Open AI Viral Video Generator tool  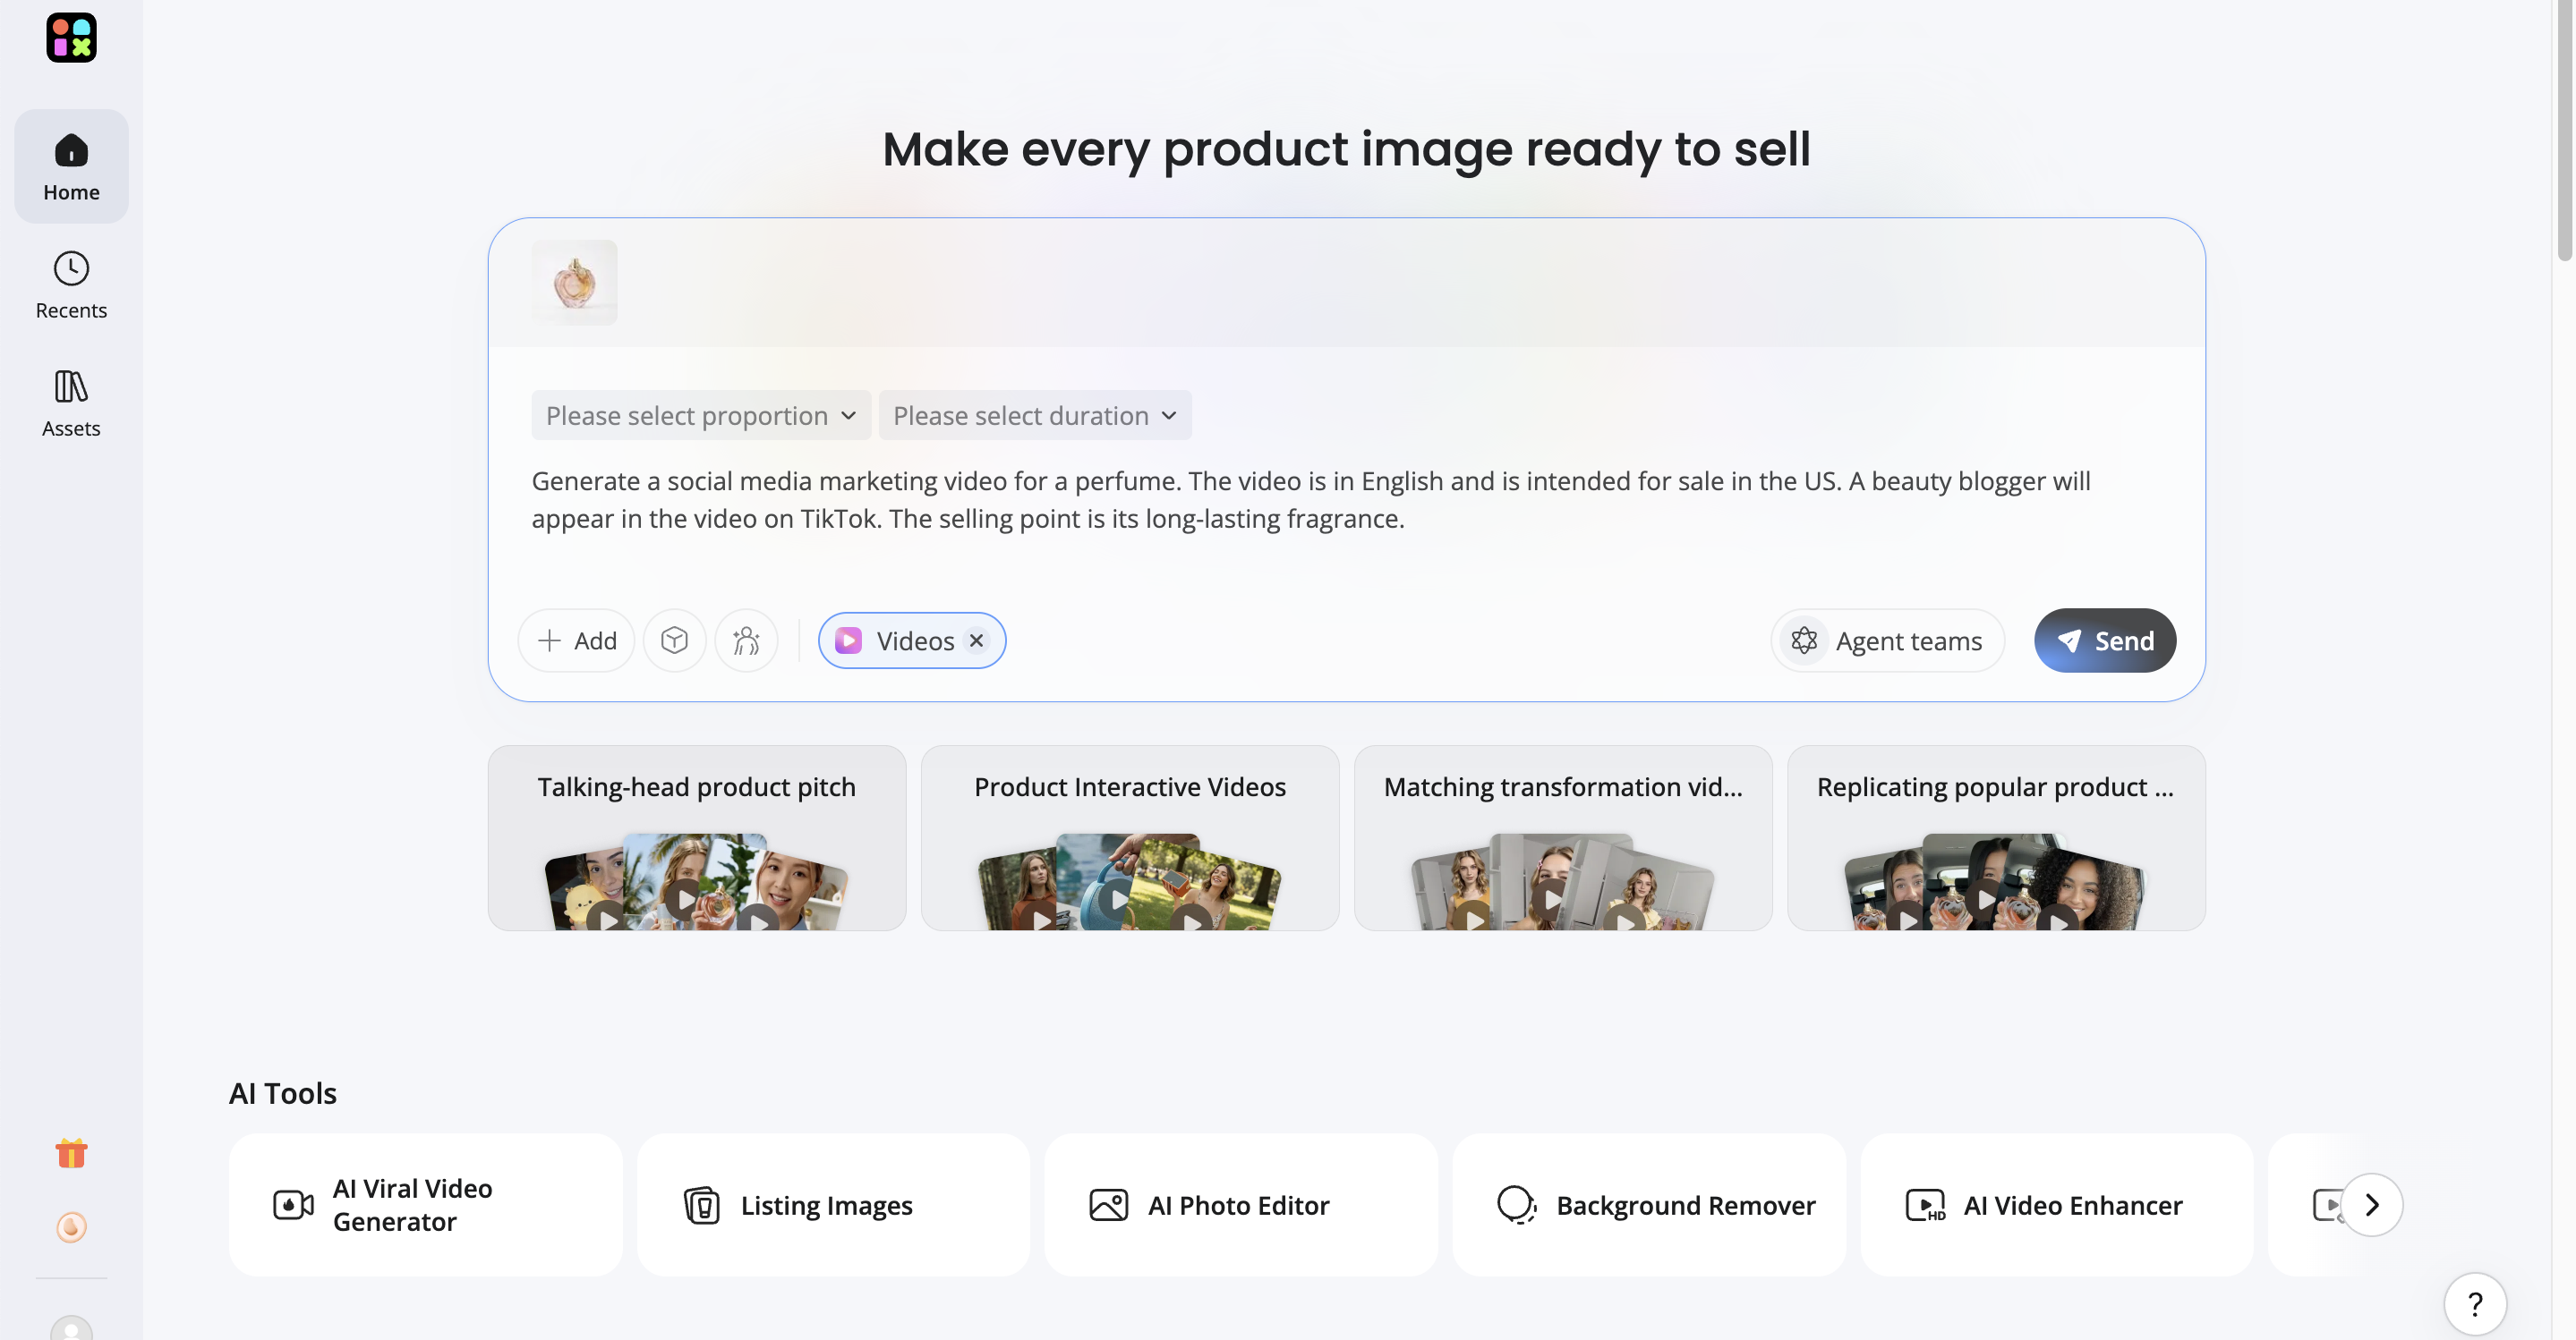click(425, 1204)
